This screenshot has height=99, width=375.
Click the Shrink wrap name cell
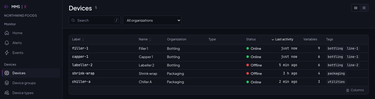pos(148,73)
